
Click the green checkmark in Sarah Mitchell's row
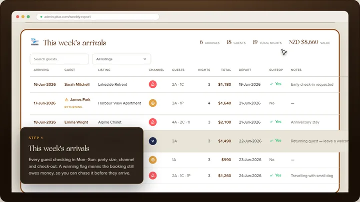[271, 84]
